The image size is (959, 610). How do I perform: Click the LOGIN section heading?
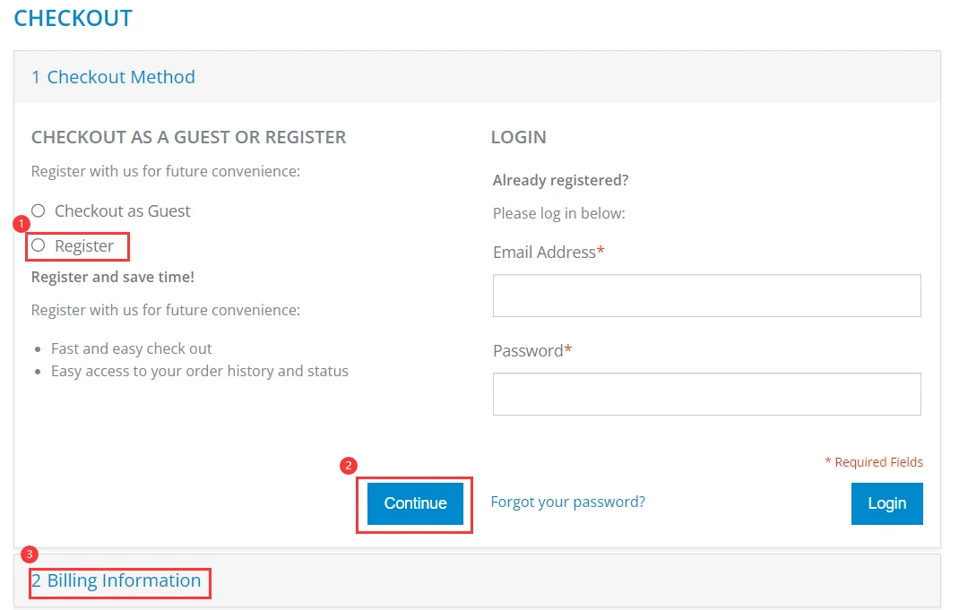click(518, 137)
